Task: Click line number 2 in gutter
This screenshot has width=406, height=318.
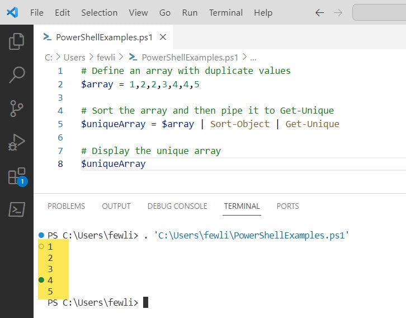Action: click(60, 84)
